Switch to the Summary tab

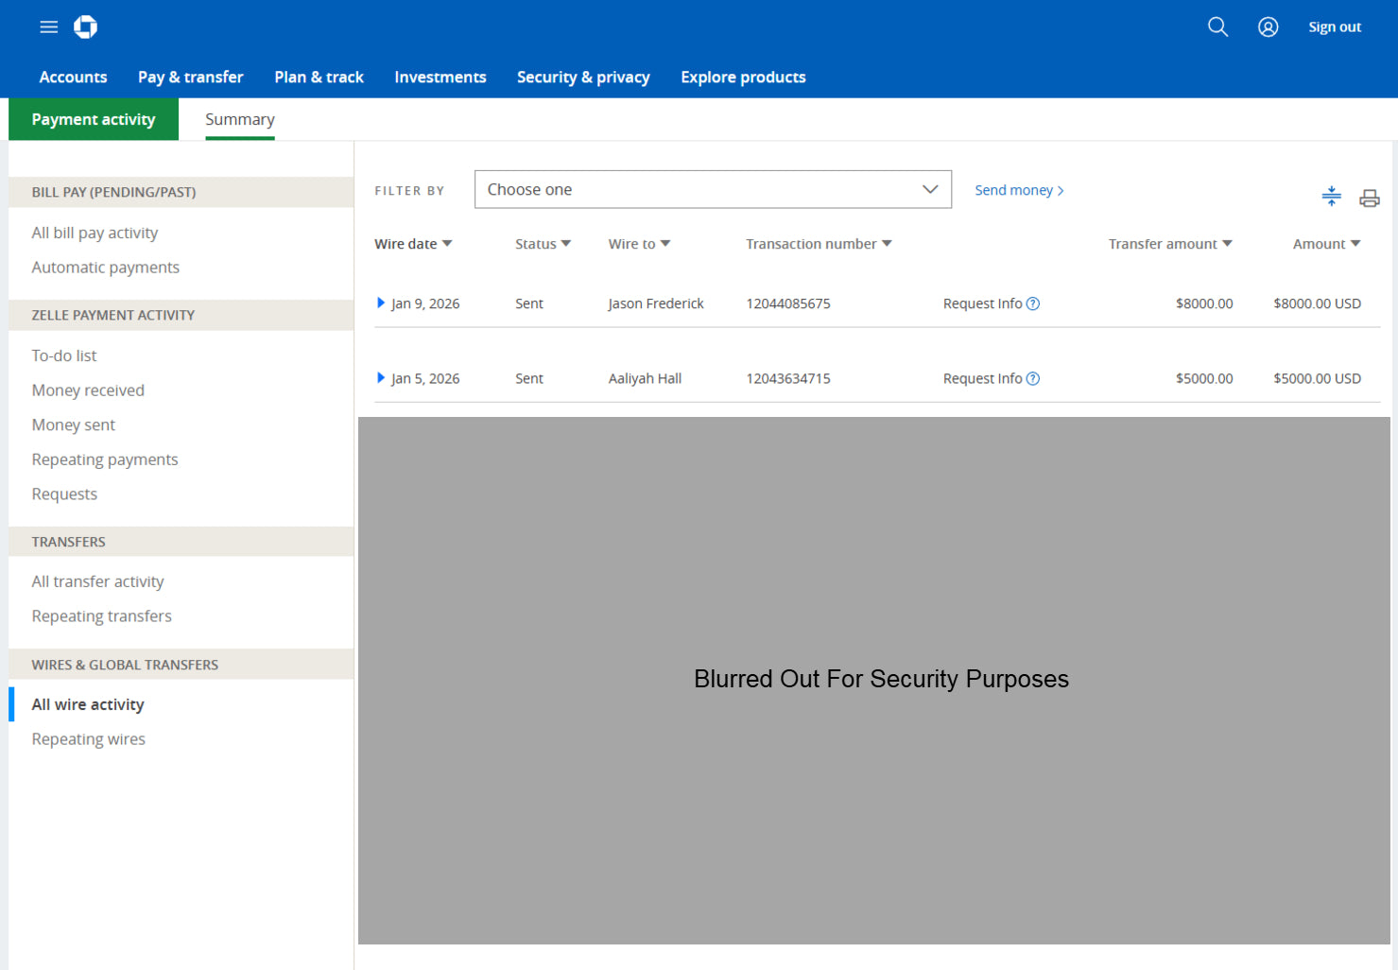pyautogui.click(x=240, y=120)
